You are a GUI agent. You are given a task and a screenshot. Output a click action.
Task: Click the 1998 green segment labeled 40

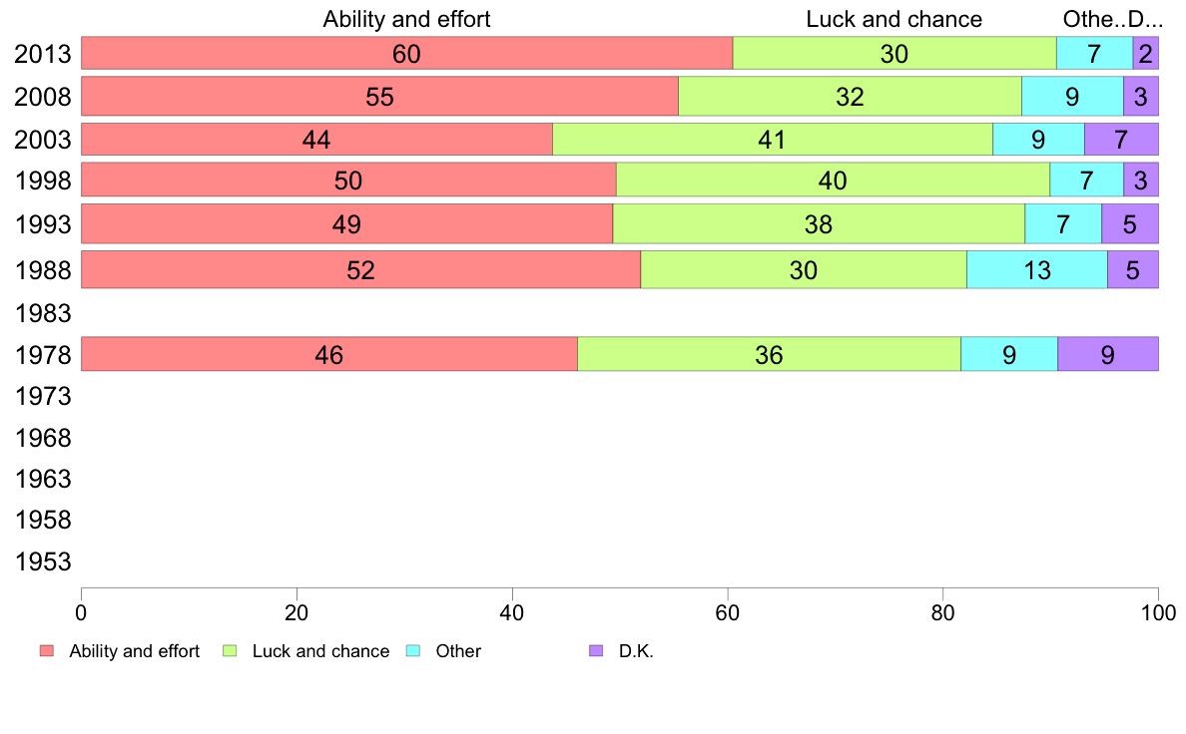click(x=833, y=180)
